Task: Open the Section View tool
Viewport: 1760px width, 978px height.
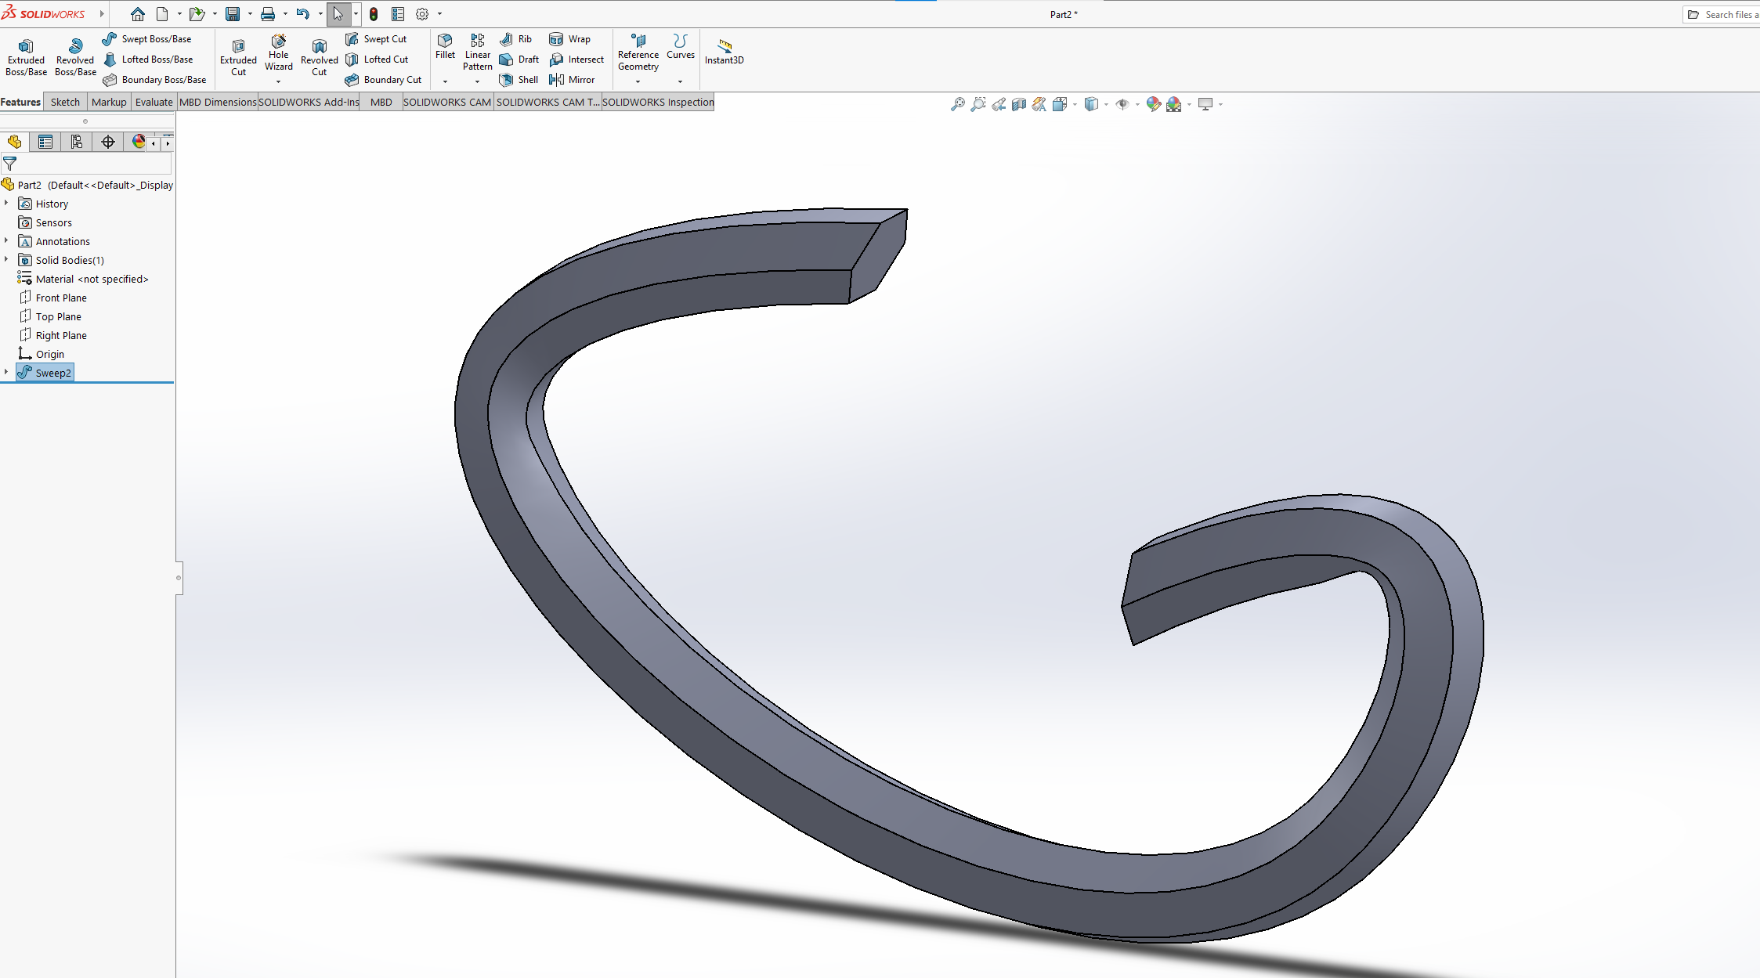Action: pyautogui.click(x=1019, y=104)
